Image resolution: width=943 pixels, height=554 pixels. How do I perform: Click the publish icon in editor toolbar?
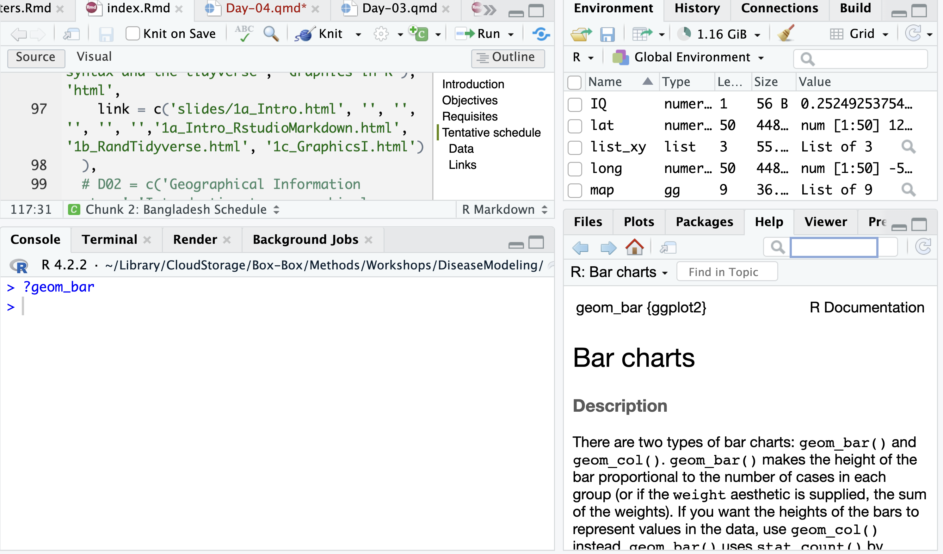tap(541, 34)
